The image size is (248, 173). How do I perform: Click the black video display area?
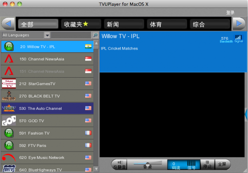pyautogui.click(x=172, y=115)
